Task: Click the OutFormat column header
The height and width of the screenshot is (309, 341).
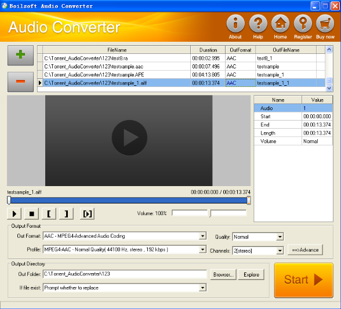Action: (x=240, y=50)
